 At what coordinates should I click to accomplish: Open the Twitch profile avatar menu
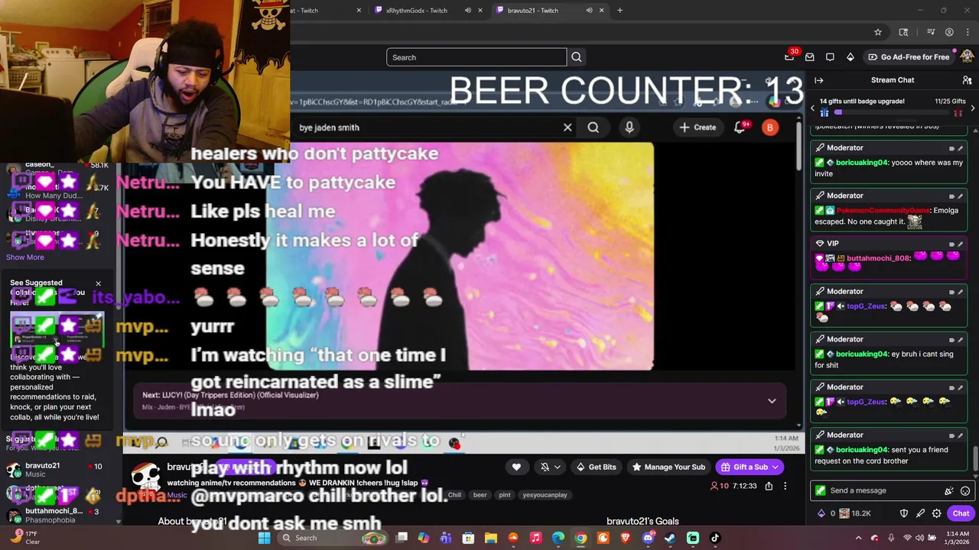(968, 57)
